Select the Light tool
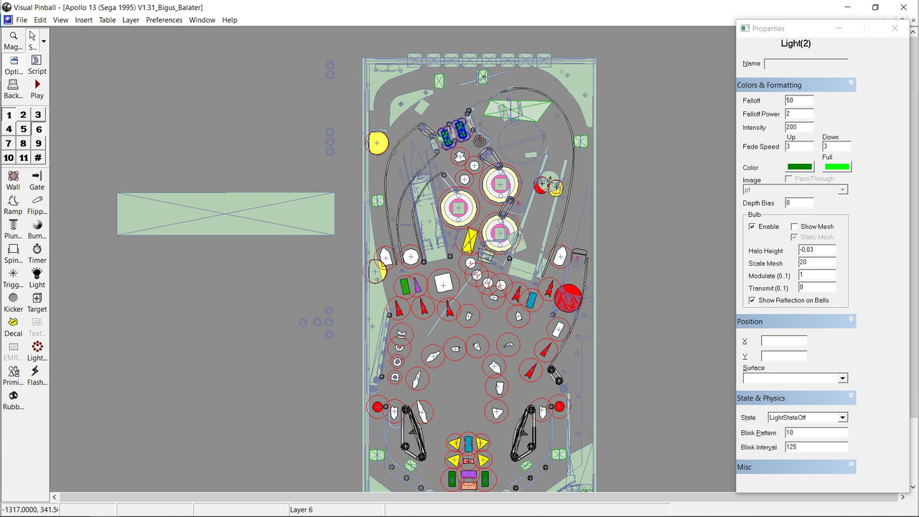 pyautogui.click(x=37, y=278)
